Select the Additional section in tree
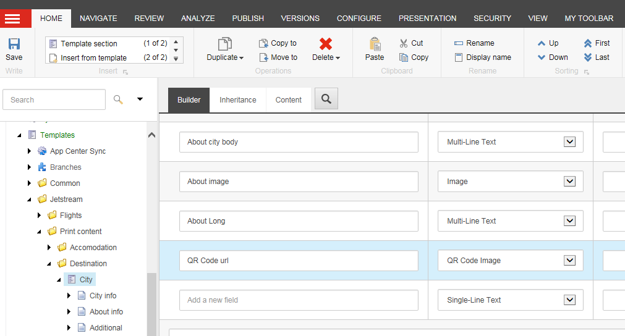This screenshot has height=336, width=625. [106, 327]
